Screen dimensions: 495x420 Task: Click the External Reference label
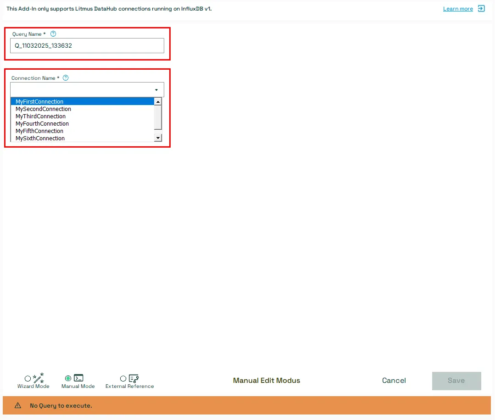click(129, 386)
